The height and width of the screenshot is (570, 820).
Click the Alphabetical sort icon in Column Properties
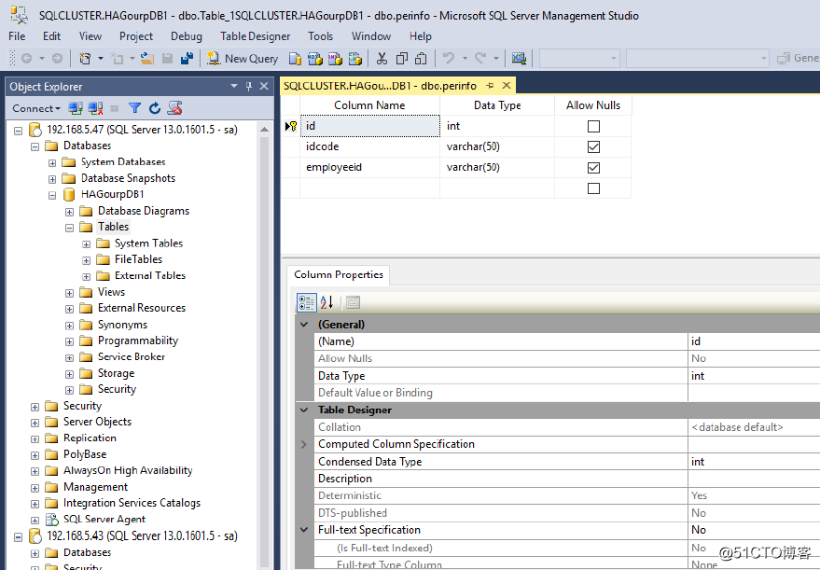click(x=327, y=302)
